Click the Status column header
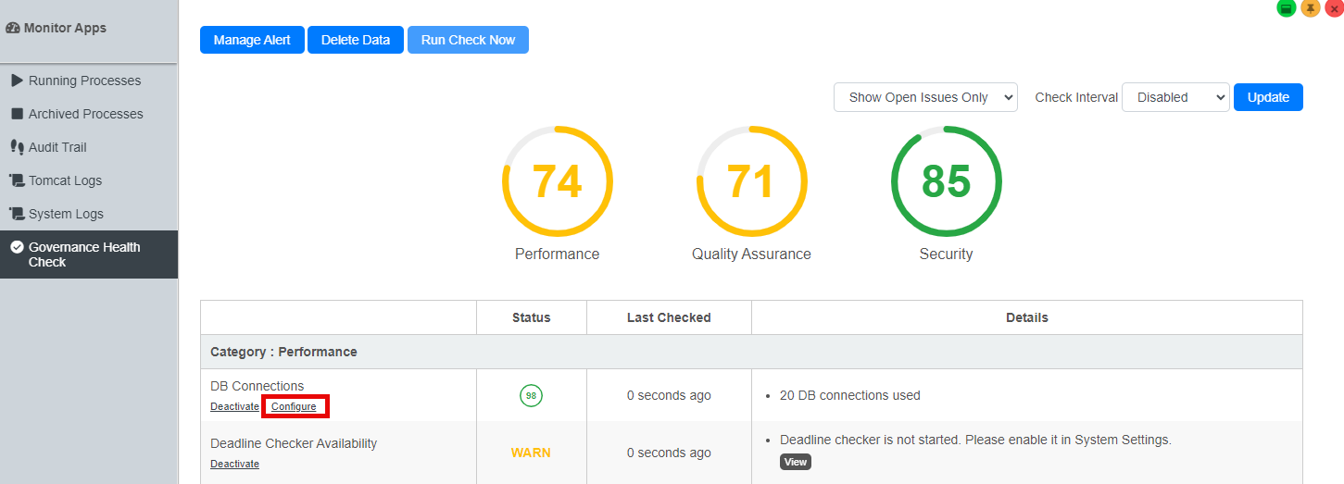 point(532,317)
